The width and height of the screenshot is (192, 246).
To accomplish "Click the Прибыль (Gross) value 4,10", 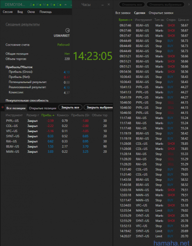I will click(67, 72).
